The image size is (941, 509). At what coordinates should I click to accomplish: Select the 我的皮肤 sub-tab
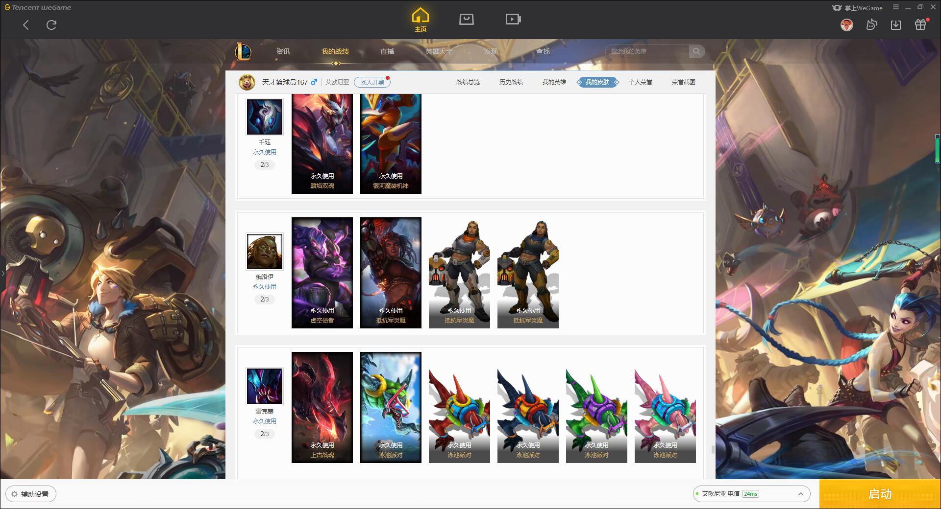click(597, 82)
